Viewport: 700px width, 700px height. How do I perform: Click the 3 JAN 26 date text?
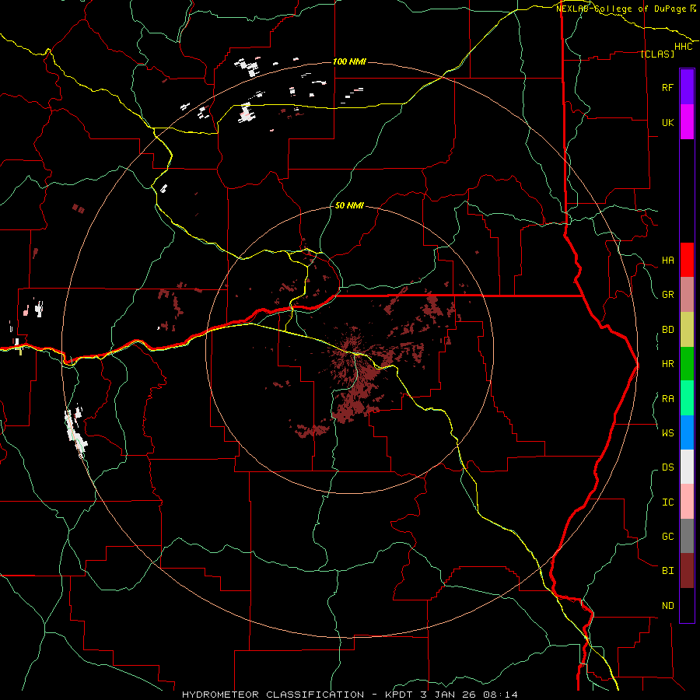[x=449, y=695]
